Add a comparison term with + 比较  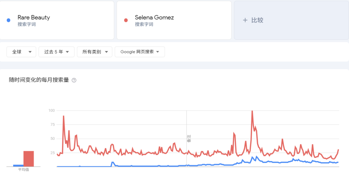(253, 20)
